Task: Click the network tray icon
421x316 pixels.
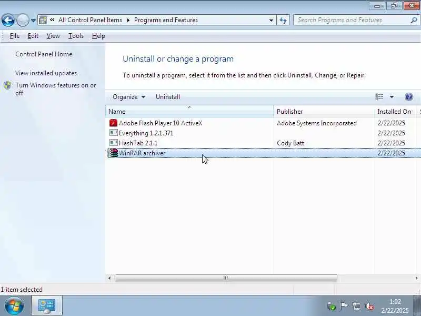Action: [357, 306]
